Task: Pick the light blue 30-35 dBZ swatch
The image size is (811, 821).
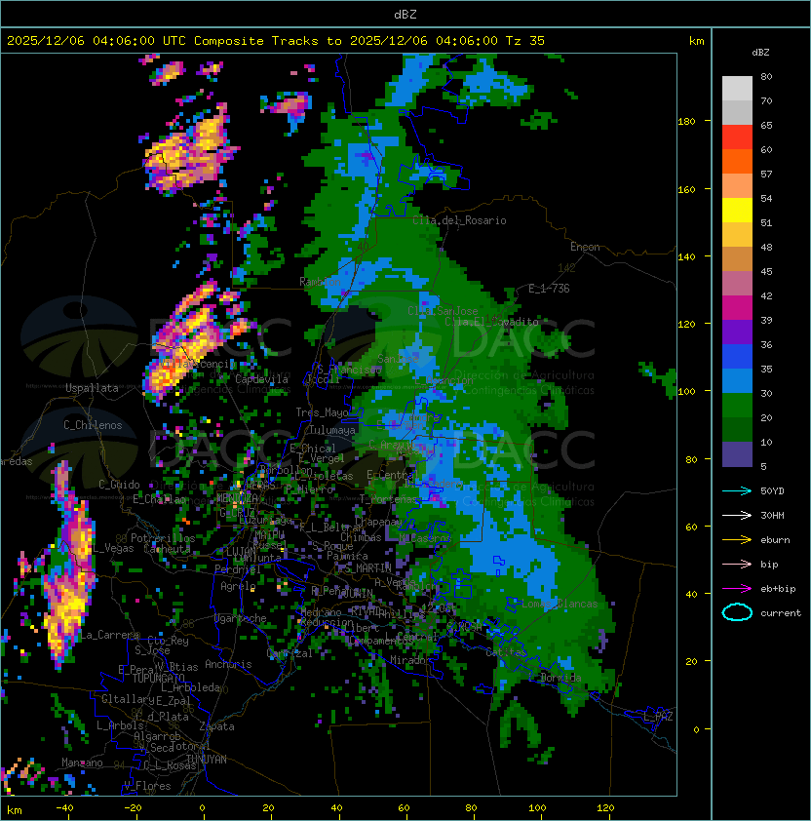Action: (x=737, y=381)
